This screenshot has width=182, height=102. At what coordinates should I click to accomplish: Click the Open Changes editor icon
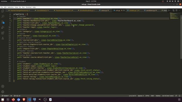(173, 10)
